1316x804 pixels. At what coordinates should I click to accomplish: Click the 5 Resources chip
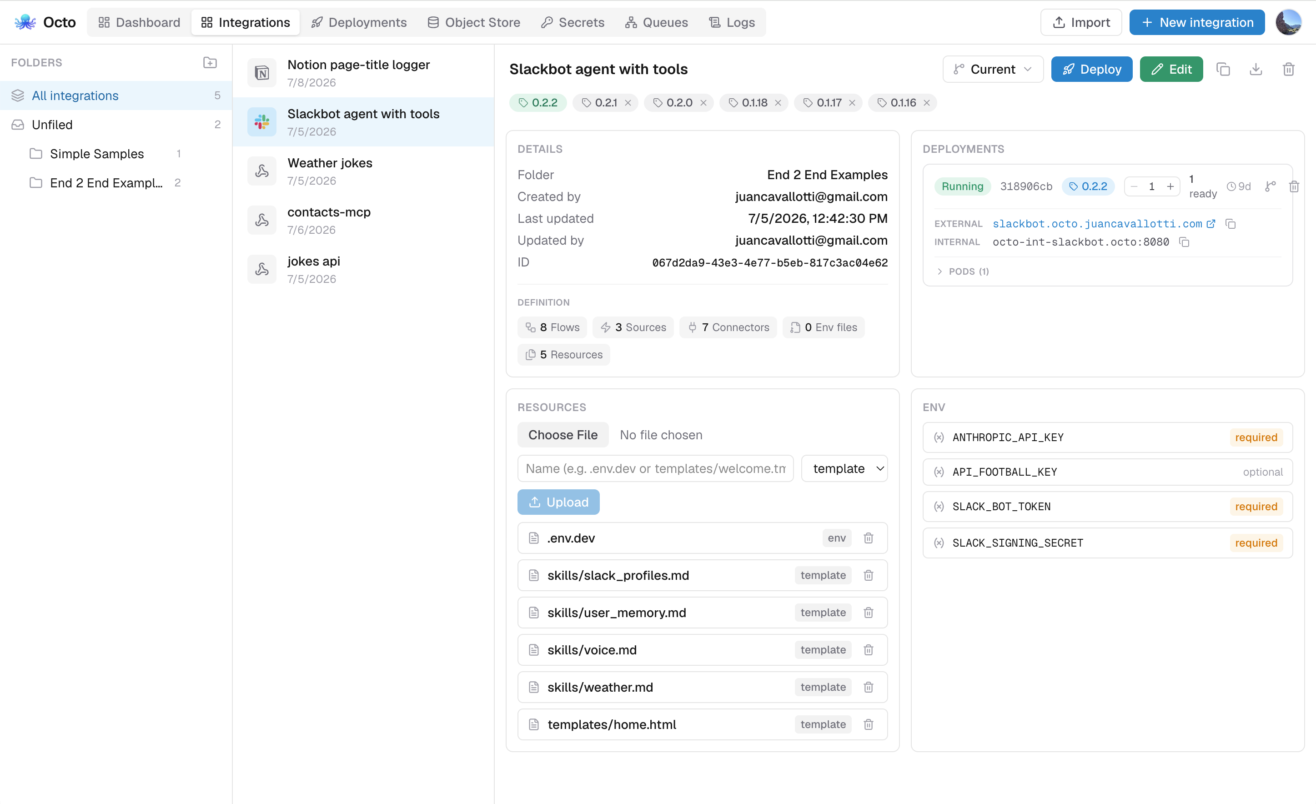click(563, 355)
